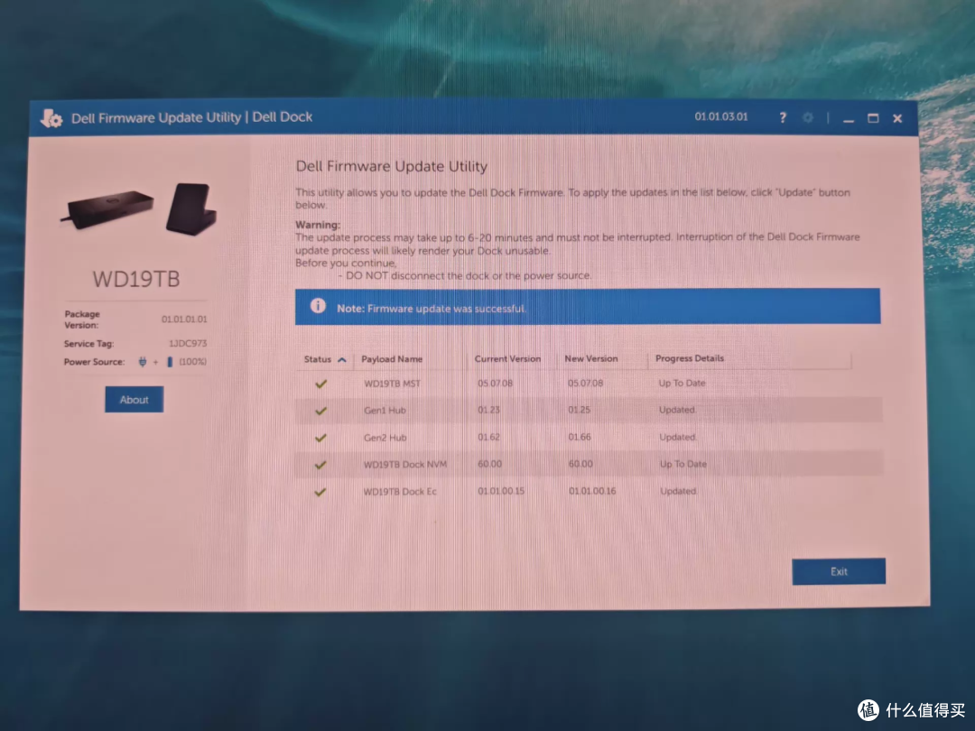Sort by New Version column header
The height and width of the screenshot is (731, 975).
click(x=590, y=358)
